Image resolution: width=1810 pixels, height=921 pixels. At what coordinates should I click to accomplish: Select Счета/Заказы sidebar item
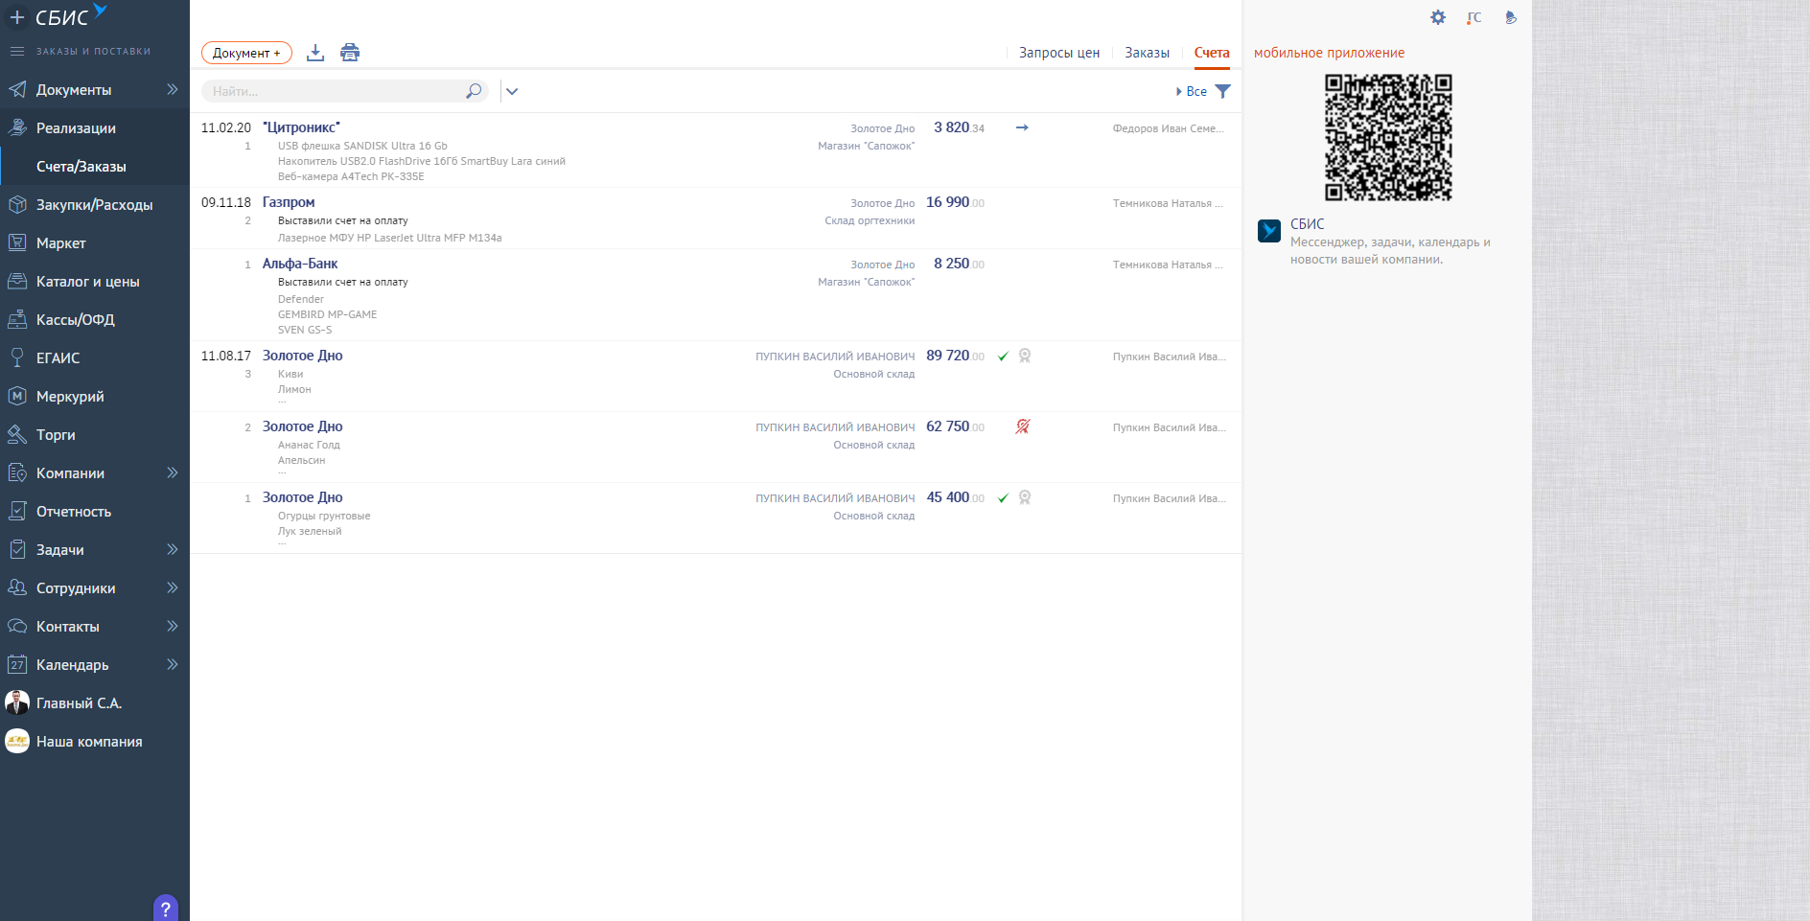[81, 166]
